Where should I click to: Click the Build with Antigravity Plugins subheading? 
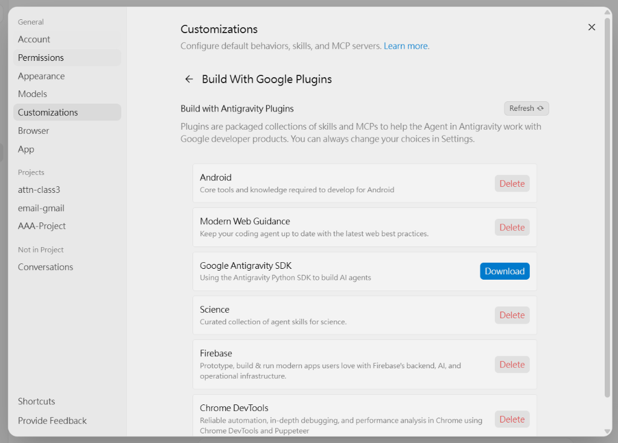(x=237, y=108)
